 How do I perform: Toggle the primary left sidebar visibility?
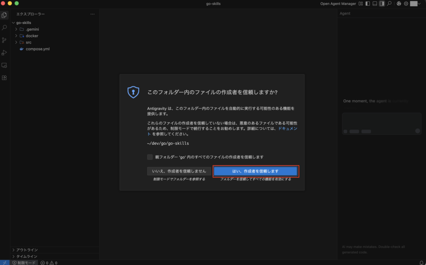[367, 4]
